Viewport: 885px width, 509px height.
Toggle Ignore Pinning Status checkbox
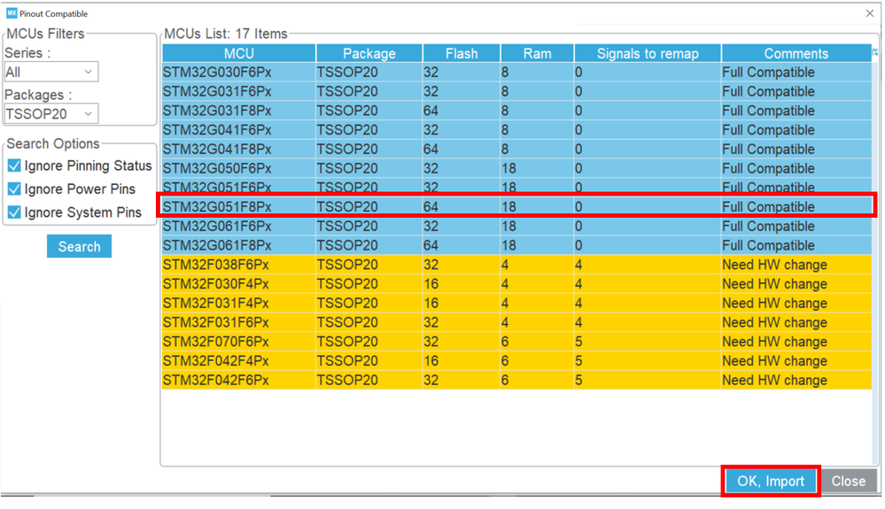tap(14, 166)
